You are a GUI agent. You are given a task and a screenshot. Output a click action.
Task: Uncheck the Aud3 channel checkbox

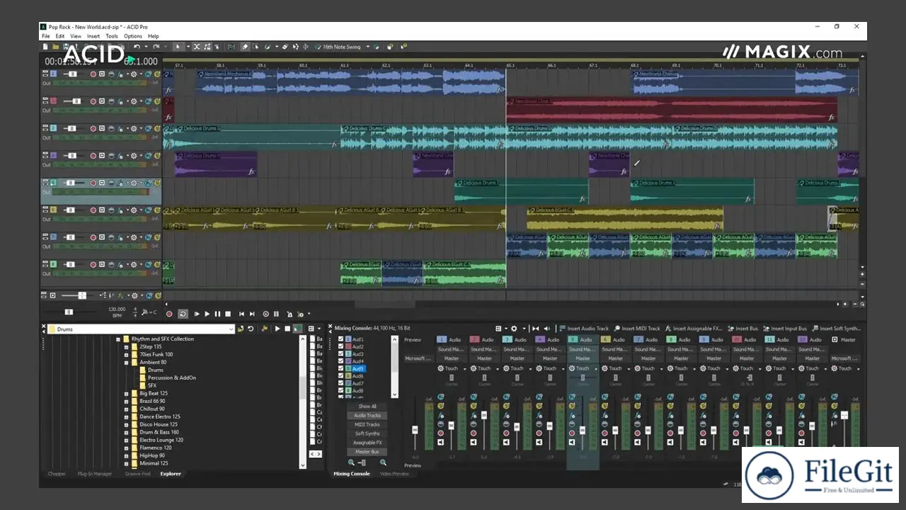click(341, 354)
